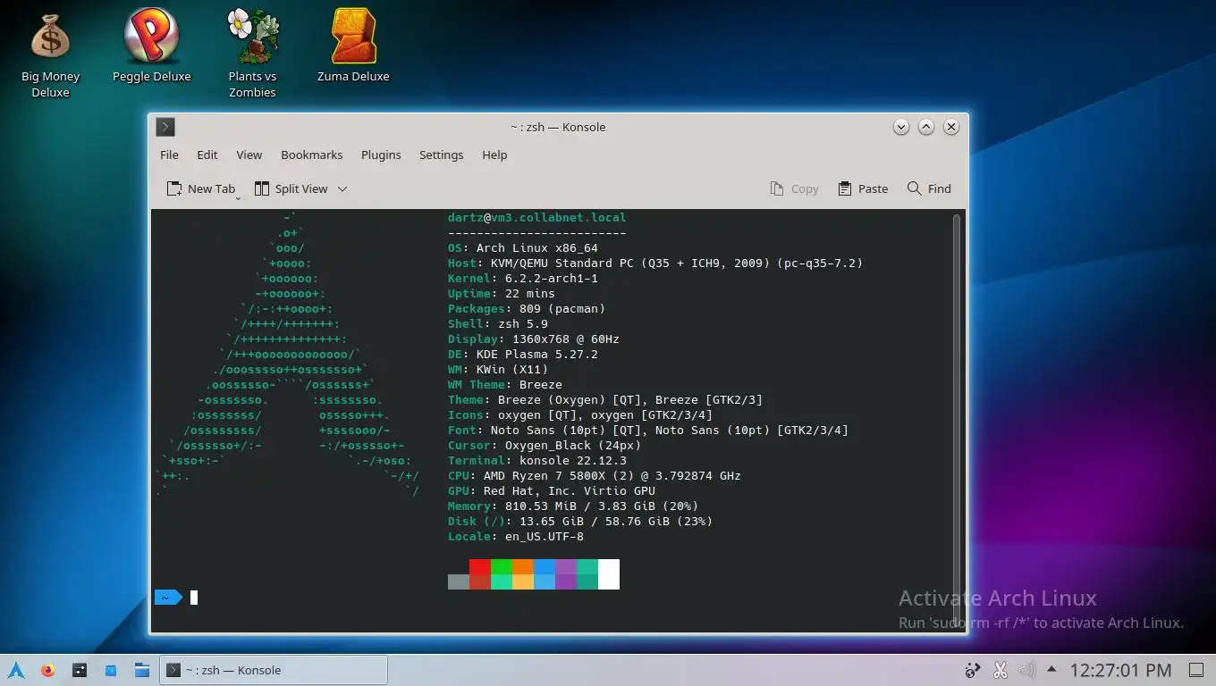1216x686 pixels.
Task: Open Discover software center from taskbar
Action: [x=111, y=670]
